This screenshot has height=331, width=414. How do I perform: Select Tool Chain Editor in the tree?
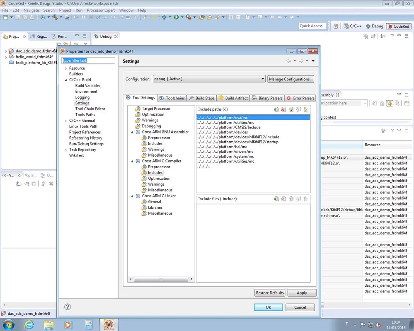point(90,109)
